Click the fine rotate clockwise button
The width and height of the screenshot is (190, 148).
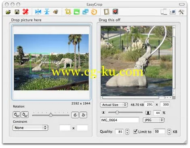pos(75,115)
